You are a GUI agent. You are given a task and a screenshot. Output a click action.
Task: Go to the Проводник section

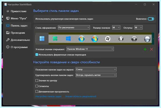[x=18, y=33]
